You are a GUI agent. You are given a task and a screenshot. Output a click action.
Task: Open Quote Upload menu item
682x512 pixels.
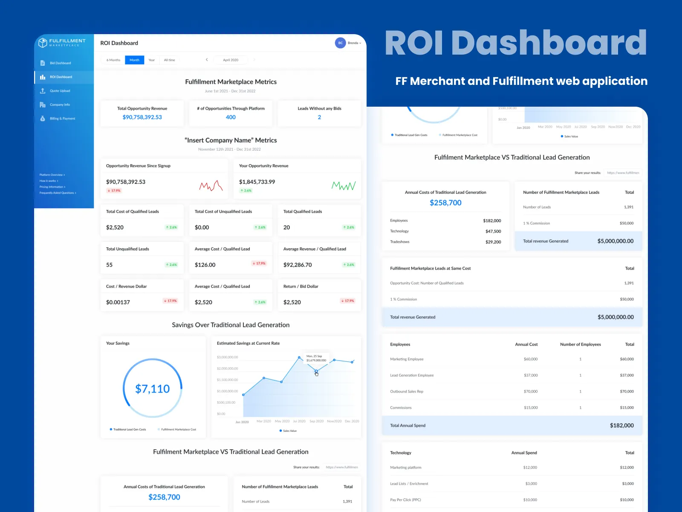tap(64, 91)
